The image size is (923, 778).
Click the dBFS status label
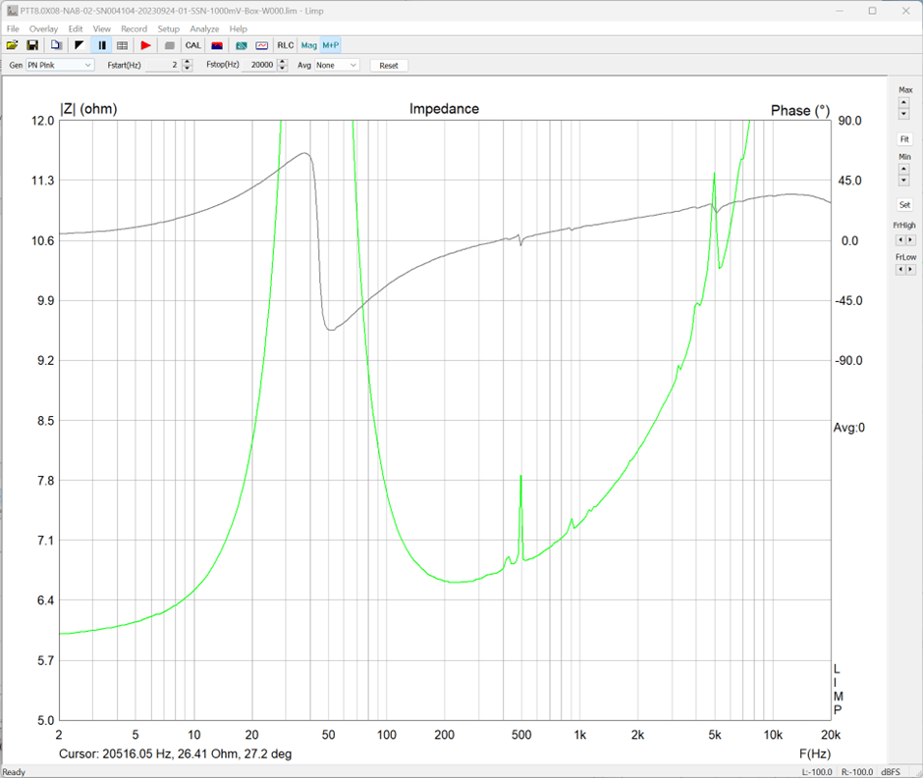coord(891,772)
